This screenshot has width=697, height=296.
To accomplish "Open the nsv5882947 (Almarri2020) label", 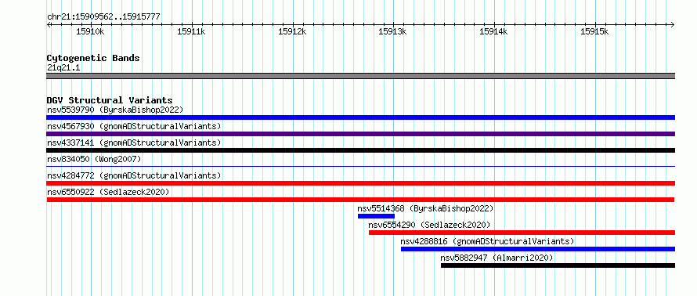I will pyautogui.click(x=497, y=258).
